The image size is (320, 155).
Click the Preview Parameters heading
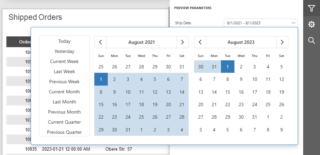click(x=193, y=8)
